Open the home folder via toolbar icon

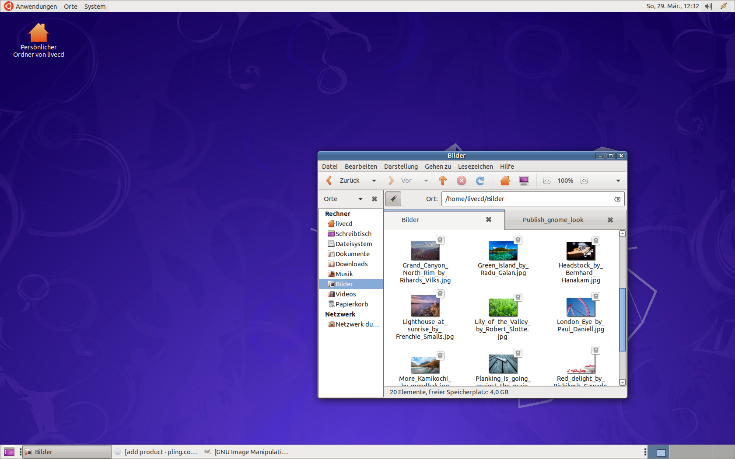point(505,181)
